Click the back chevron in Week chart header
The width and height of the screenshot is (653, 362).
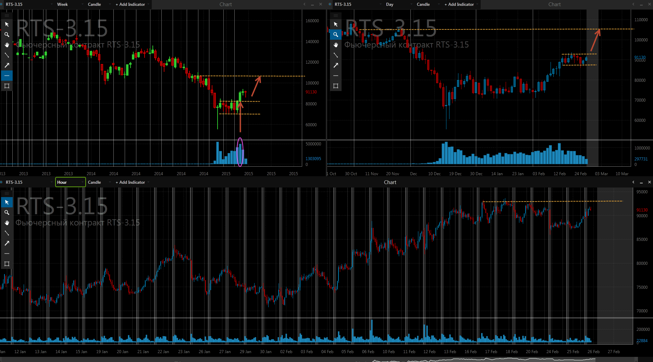[304, 4]
